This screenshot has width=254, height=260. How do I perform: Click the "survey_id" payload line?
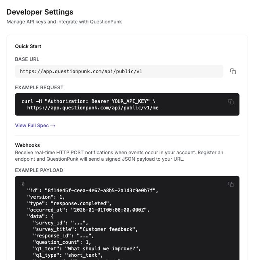[x=61, y=223]
